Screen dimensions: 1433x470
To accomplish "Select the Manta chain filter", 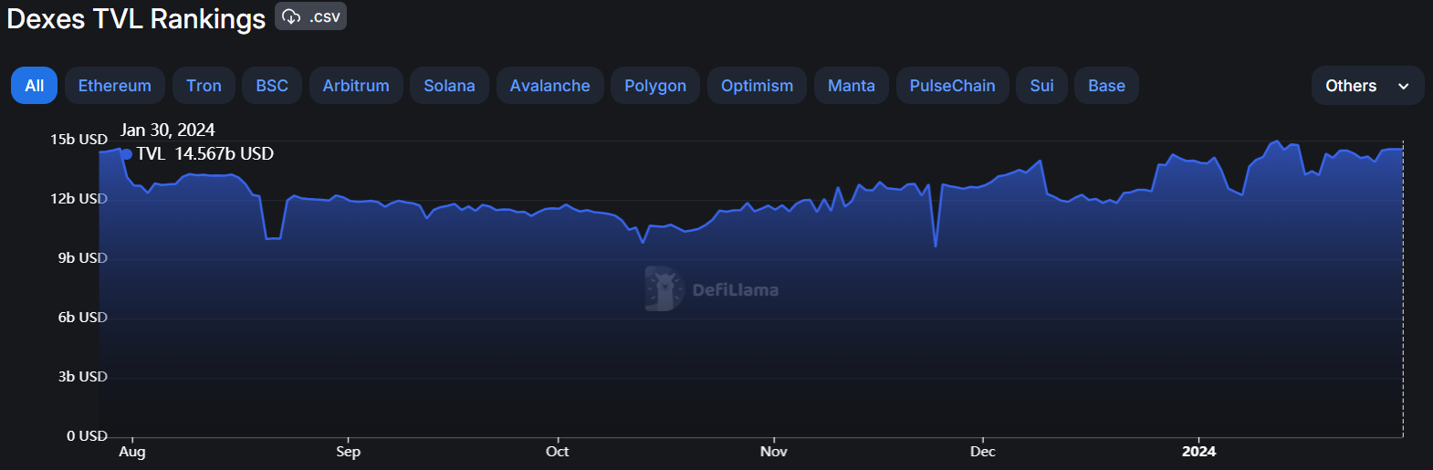I will 852,86.
